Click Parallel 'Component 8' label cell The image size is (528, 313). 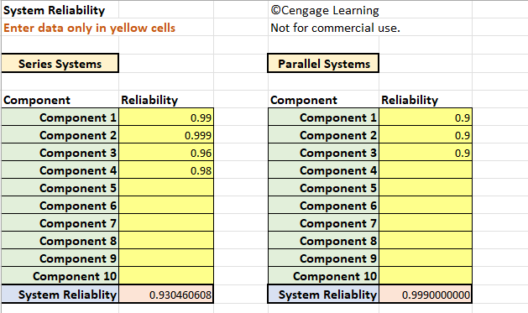click(323, 241)
